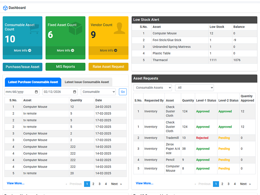The image size is (260, 195).
Task: Click the box icon on Fixed Asset card
Action: point(76,28)
